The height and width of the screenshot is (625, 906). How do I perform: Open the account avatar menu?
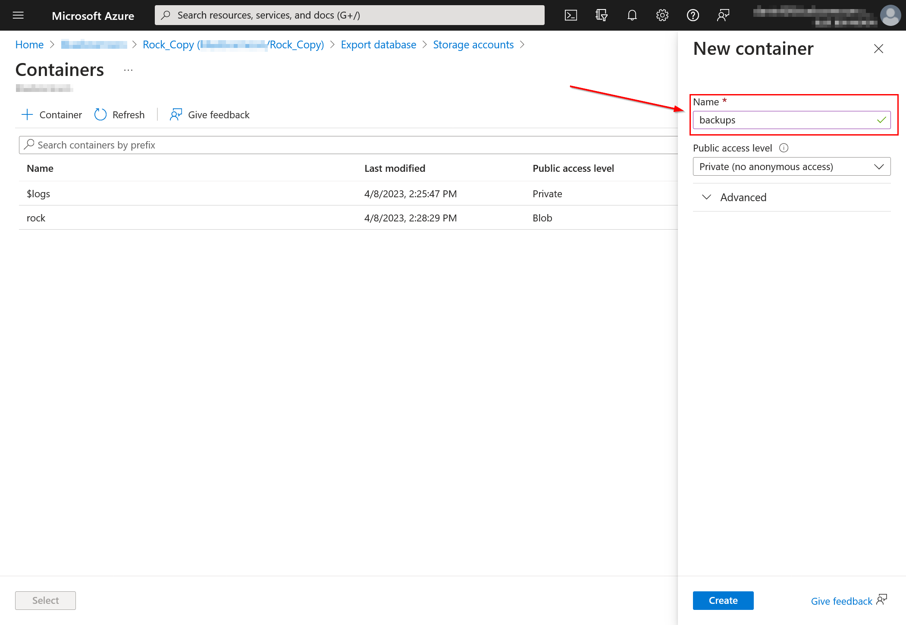(890, 16)
